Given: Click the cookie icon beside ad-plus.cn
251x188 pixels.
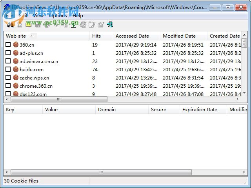Looking at the screenshot, I should [16, 53].
